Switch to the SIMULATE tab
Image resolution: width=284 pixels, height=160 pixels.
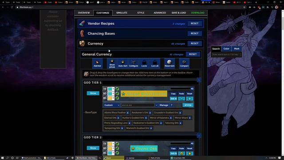tap(122, 13)
